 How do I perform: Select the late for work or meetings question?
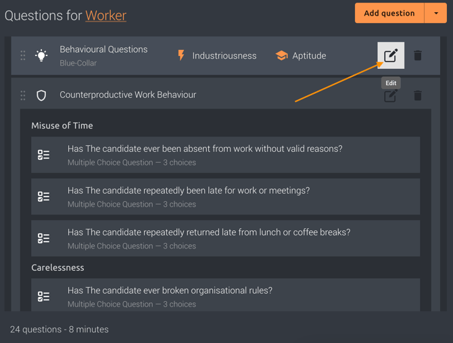[225, 196]
